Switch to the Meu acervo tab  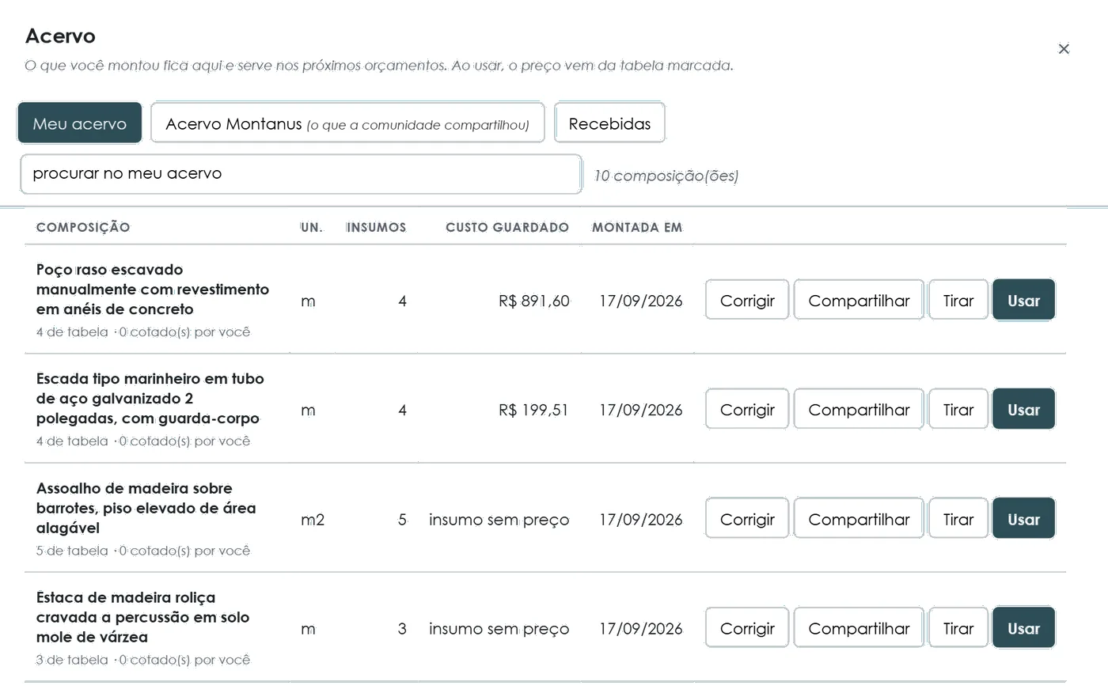(x=80, y=123)
